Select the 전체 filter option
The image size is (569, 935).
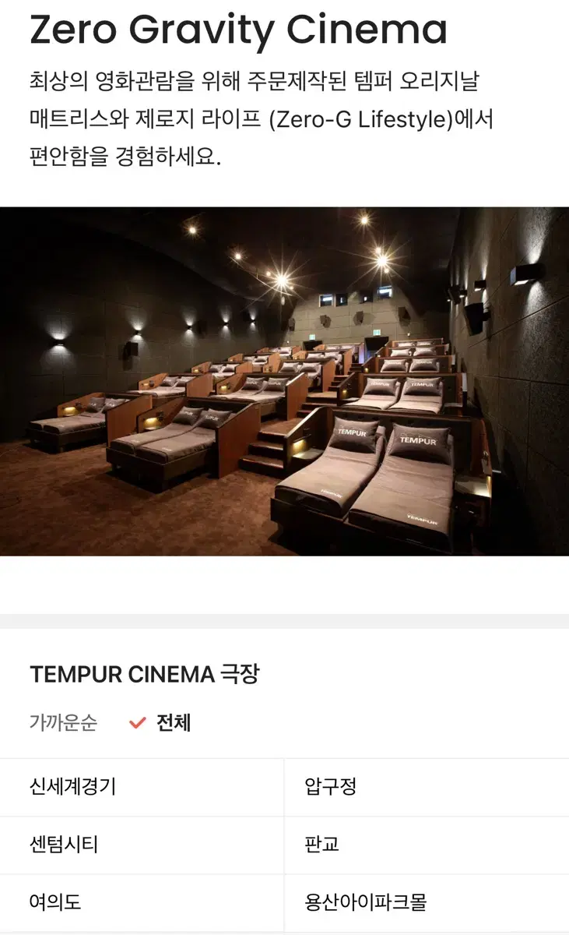pyautogui.click(x=174, y=723)
